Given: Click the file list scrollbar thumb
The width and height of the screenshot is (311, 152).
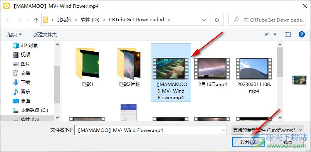Looking at the screenshot, I should pyautogui.click(x=280, y=62).
